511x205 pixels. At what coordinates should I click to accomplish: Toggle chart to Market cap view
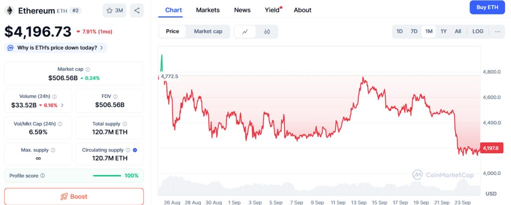pyautogui.click(x=208, y=31)
